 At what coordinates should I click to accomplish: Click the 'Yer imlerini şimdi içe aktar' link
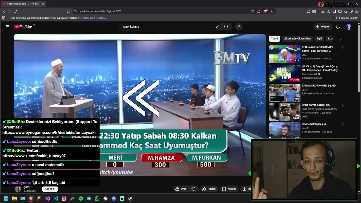pyautogui.click(x=92, y=18)
